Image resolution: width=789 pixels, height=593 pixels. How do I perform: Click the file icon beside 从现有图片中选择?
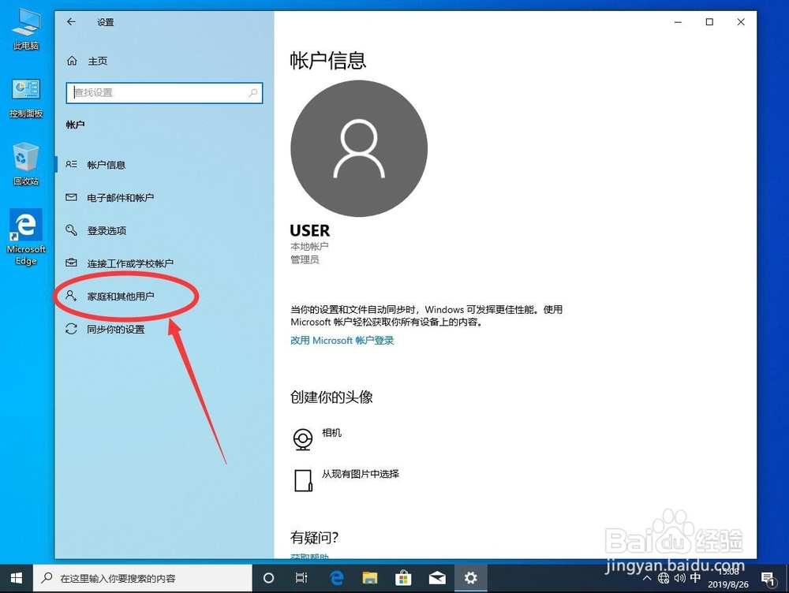303,480
